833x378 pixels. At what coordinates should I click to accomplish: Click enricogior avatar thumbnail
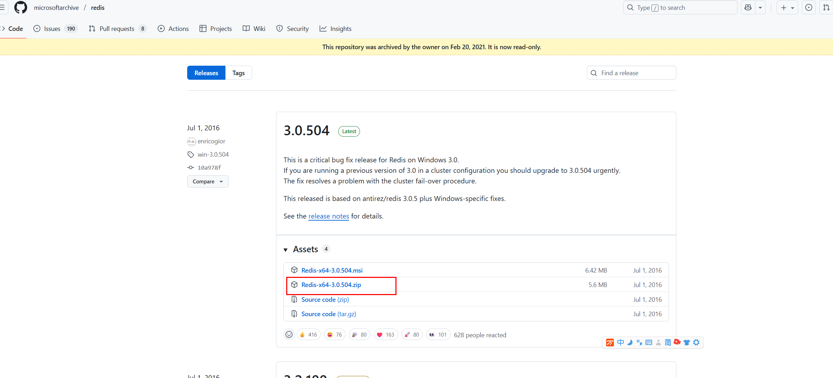pyautogui.click(x=191, y=141)
